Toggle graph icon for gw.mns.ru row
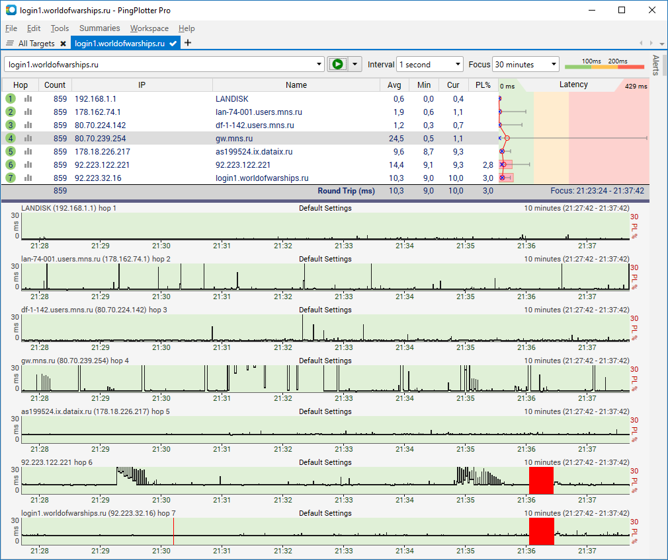 28,138
